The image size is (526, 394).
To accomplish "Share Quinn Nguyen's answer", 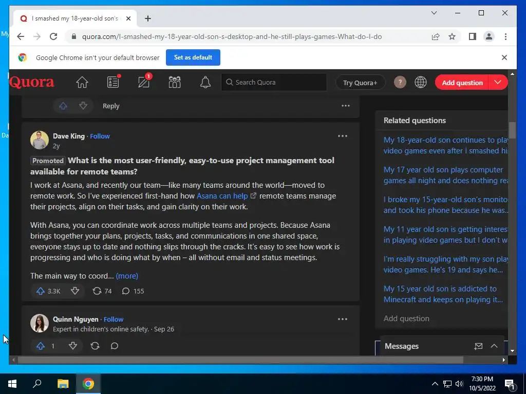I will 95,346.
